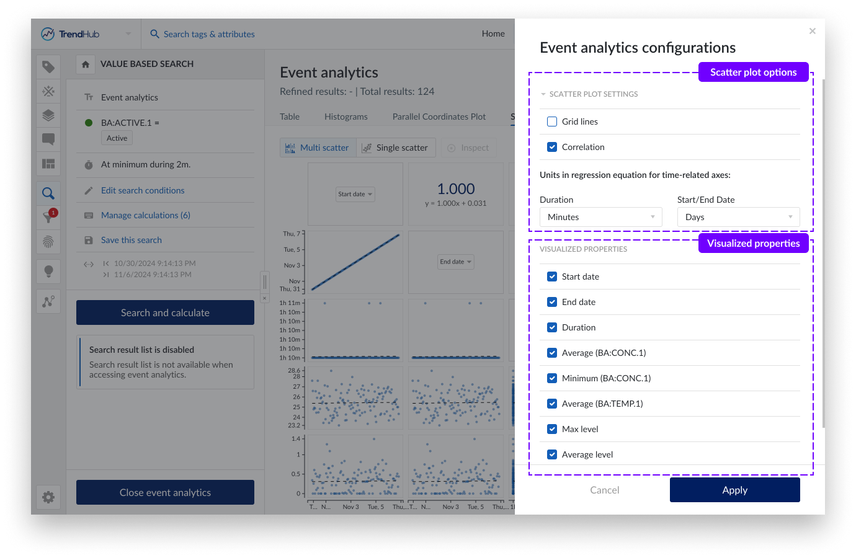
Task: Click Cancel in the configurations panel
Action: pyautogui.click(x=604, y=490)
